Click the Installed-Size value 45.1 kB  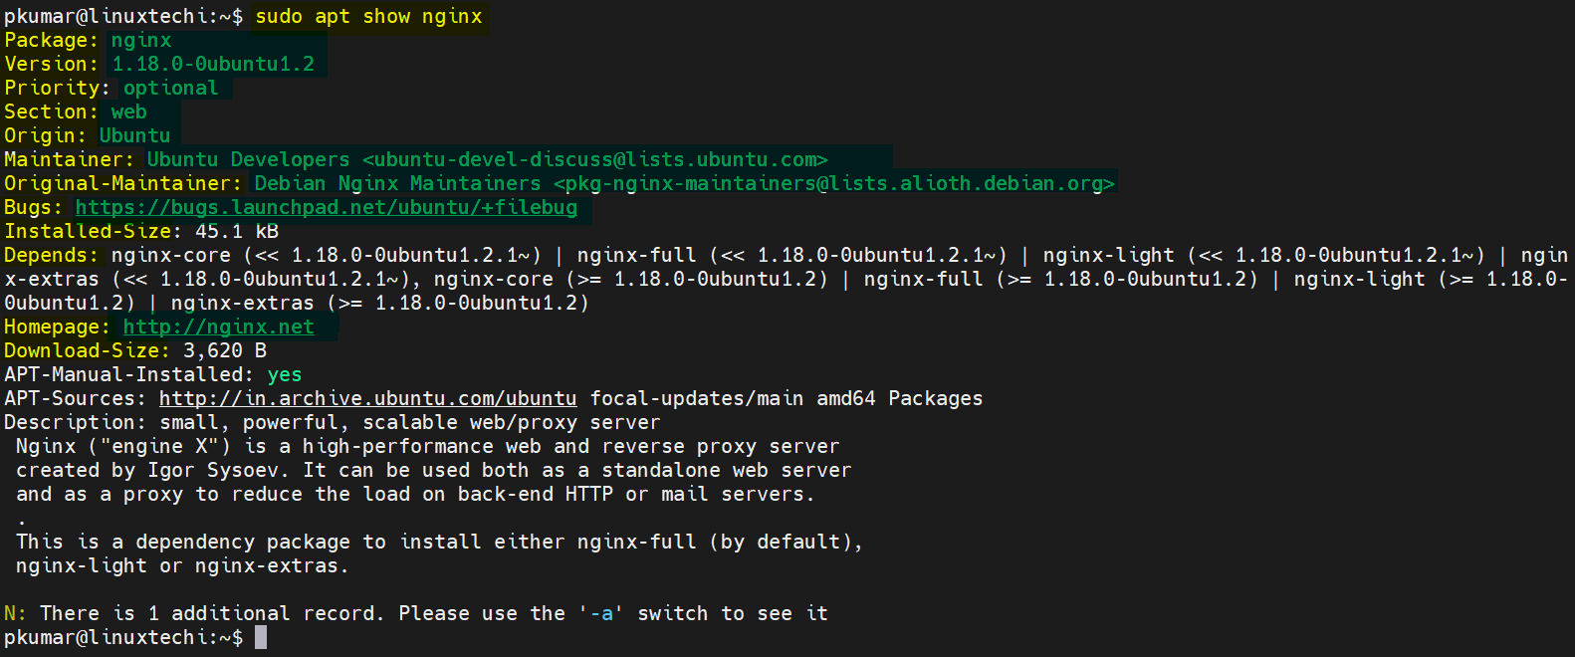(x=237, y=231)
